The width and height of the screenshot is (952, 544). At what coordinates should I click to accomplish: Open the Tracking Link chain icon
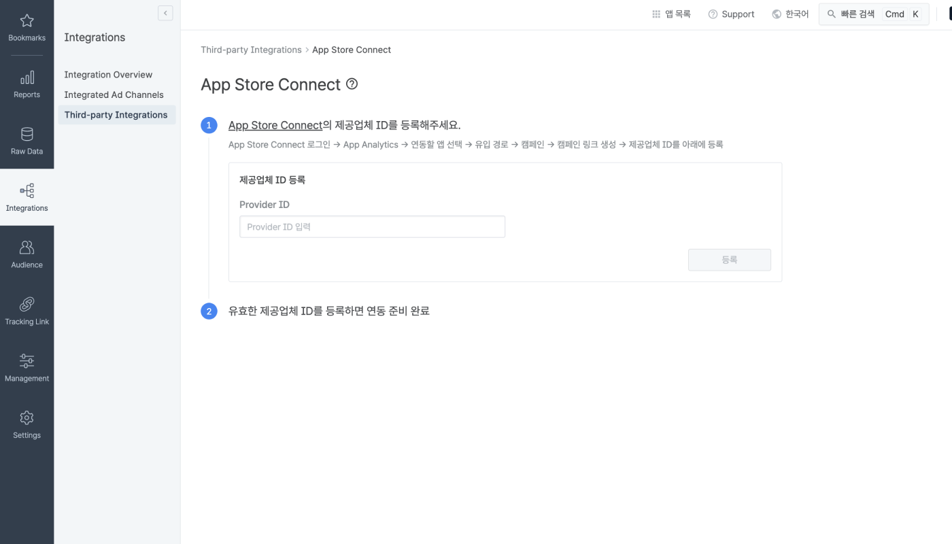tap(27, 304)
